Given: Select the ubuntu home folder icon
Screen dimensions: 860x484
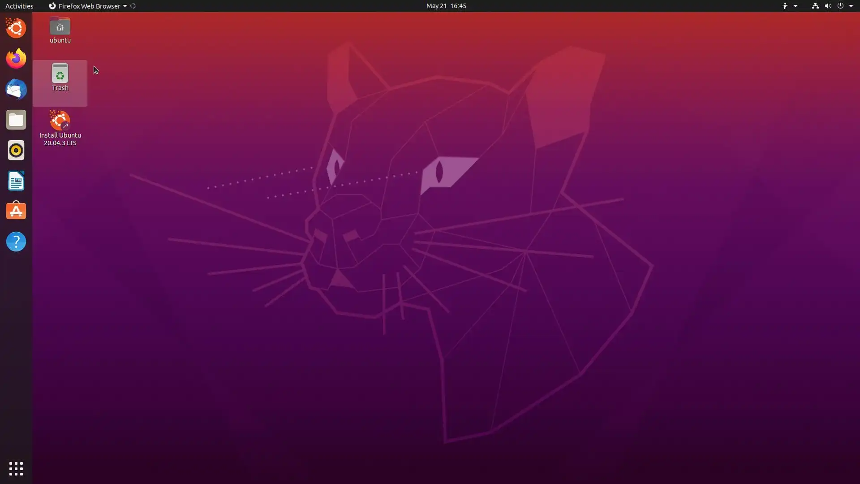Looking at the screenshot, I should coord(60,27).
